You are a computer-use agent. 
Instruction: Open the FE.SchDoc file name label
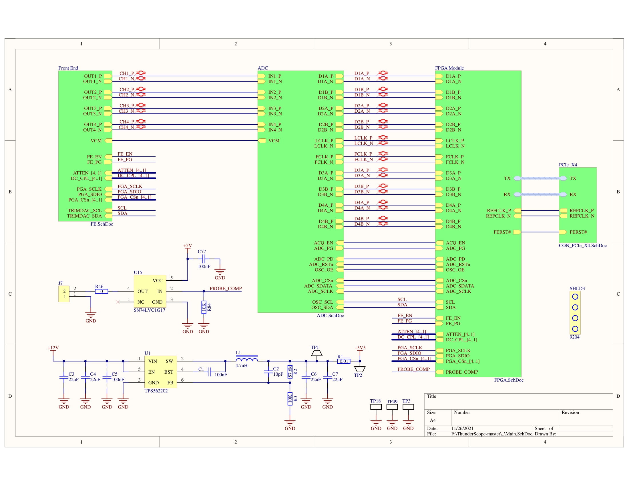pos(102,224)
